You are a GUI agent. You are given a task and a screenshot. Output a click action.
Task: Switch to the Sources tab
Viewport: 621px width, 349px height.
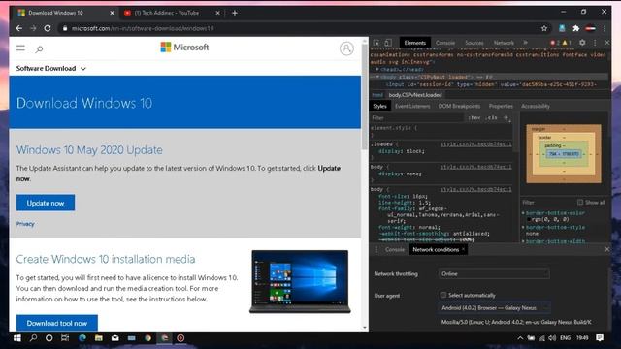pos(474,43)
